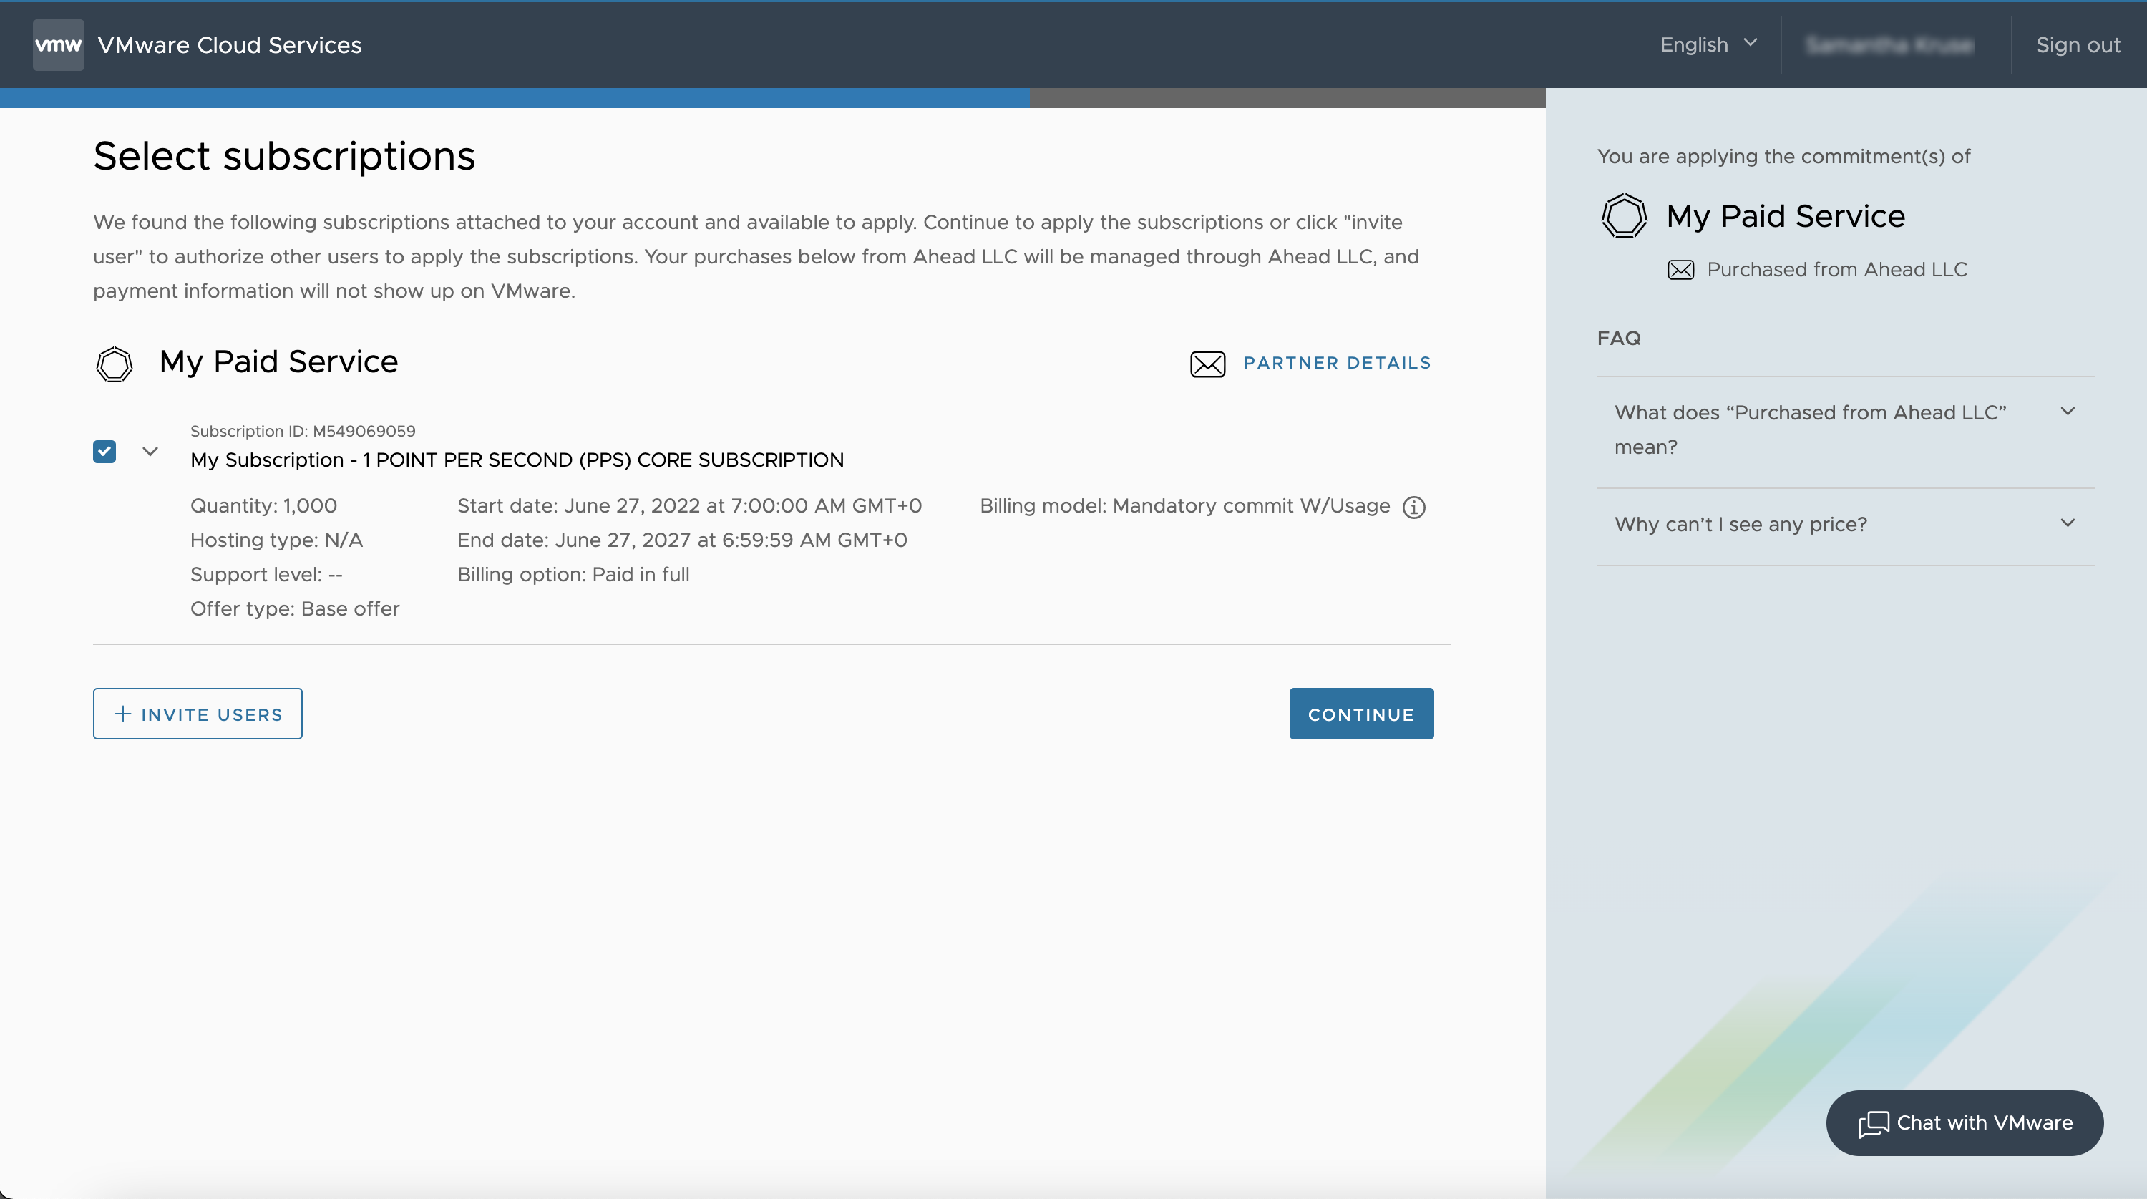
Task: Click the 'Hosting type: N/A' text
Action: pos(277,540)
